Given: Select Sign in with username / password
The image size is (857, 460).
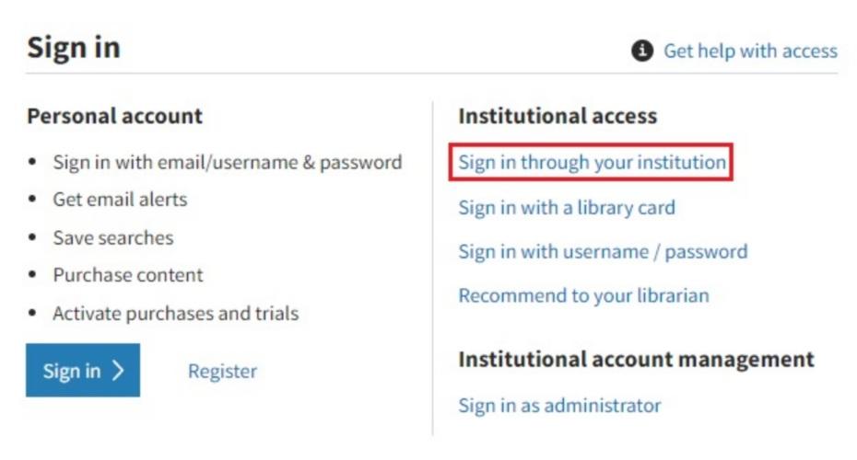Looking at the screenshot, I should point(603,251).
